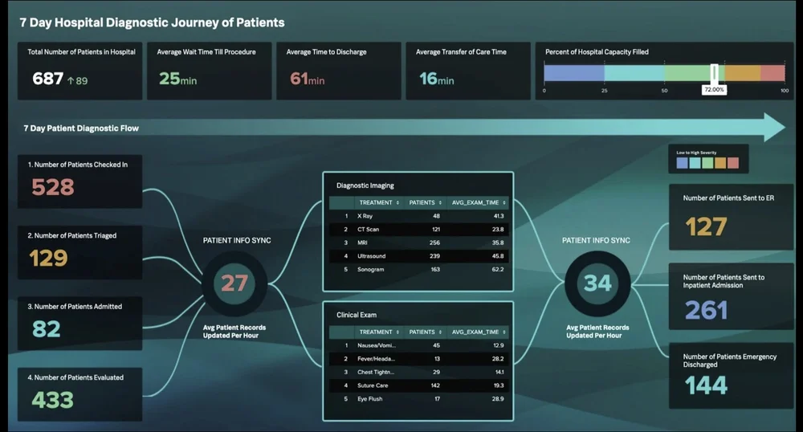Select the Eye Flush row
Viewport: 803px width, 432px height.
point(418,399)
